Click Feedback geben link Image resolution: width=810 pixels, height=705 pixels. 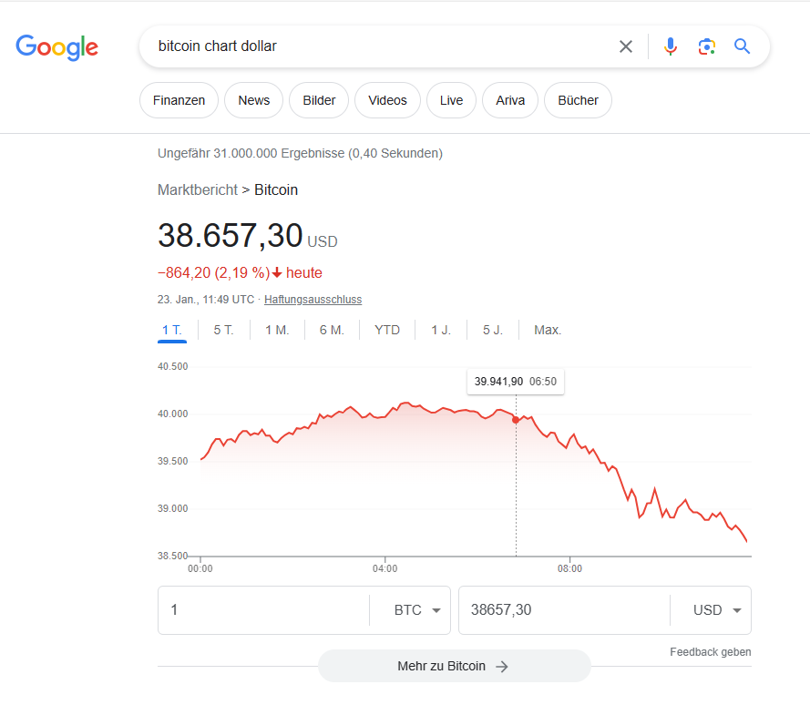tap(711, 652)
